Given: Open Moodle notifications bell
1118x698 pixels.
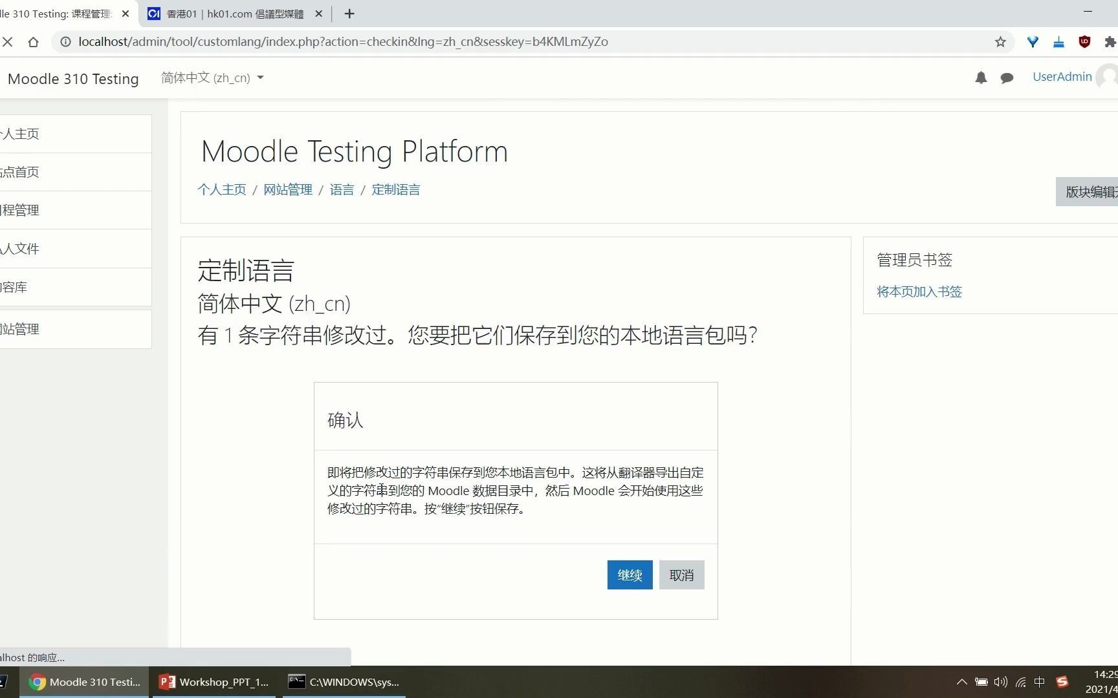Looking at the screenshot, I should coord(981,78).
